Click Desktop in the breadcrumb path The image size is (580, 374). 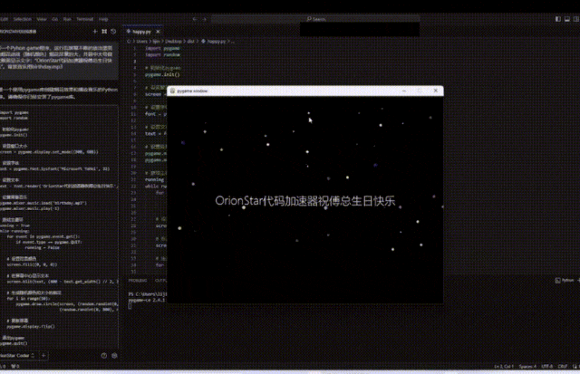pyautogui.click(x=173, y=42)
